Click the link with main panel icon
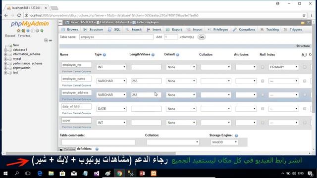The height and width of the screenshot is (178, 317). coord(51,41)
